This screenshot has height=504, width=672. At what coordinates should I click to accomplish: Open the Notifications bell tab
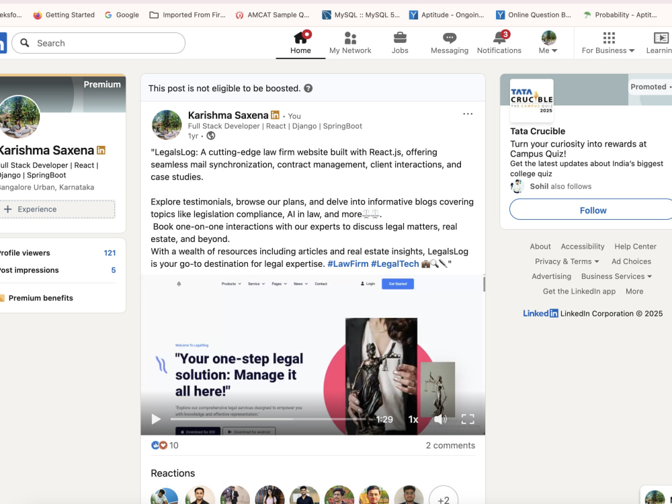tap(499, 43)
